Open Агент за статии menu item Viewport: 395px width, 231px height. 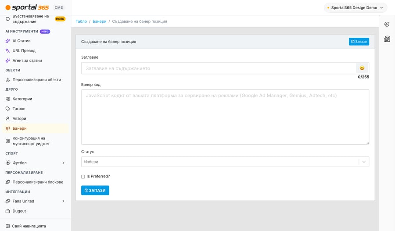[35, 60]
